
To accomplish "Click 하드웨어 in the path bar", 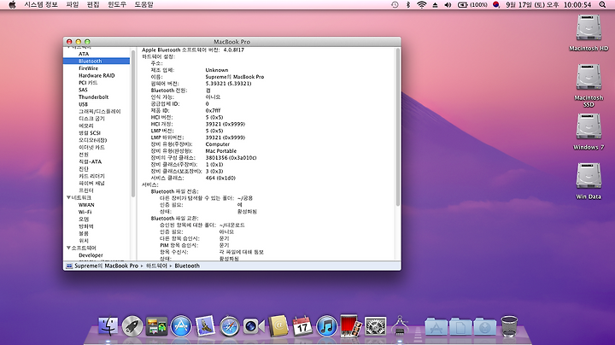I will point(156,266).
